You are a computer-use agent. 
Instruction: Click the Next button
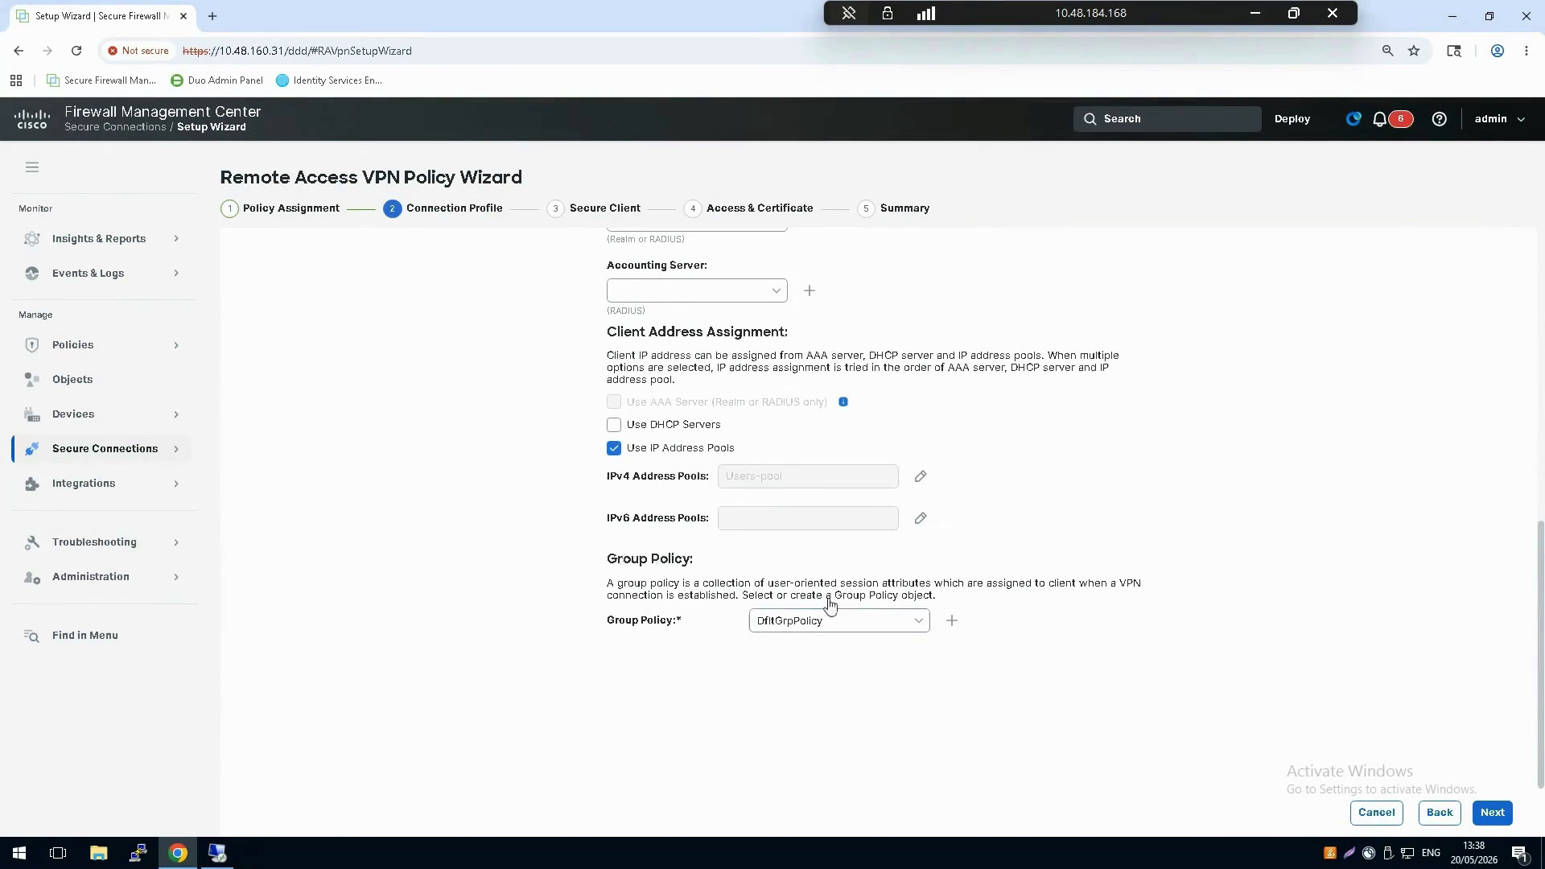pos(1493,813)
